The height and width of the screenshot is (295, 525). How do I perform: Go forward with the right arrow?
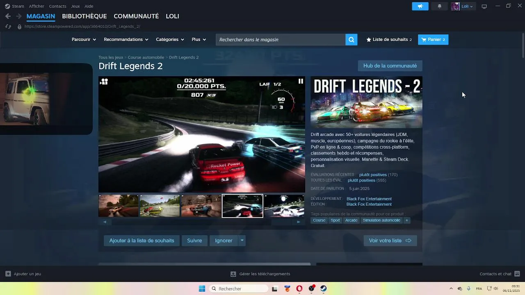click(x=18, y=16)
